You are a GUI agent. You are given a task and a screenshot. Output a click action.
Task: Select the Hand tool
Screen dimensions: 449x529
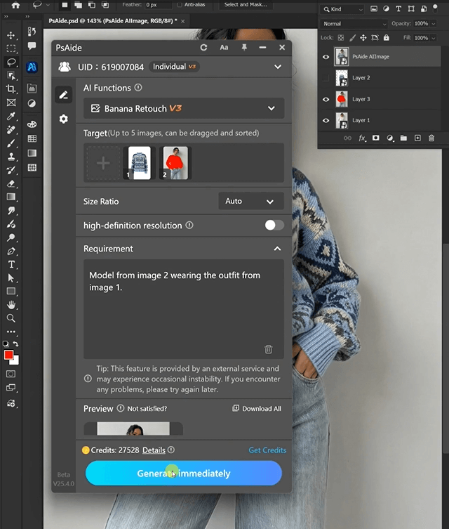[x=11, y=305]
